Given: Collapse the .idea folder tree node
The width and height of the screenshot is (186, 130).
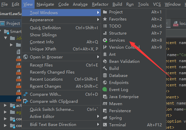Looking at the screenshot, I should (5, 38).
